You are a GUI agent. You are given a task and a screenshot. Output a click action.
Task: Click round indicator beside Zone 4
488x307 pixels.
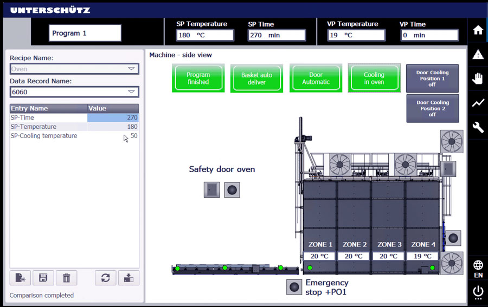tap(453, 238)
